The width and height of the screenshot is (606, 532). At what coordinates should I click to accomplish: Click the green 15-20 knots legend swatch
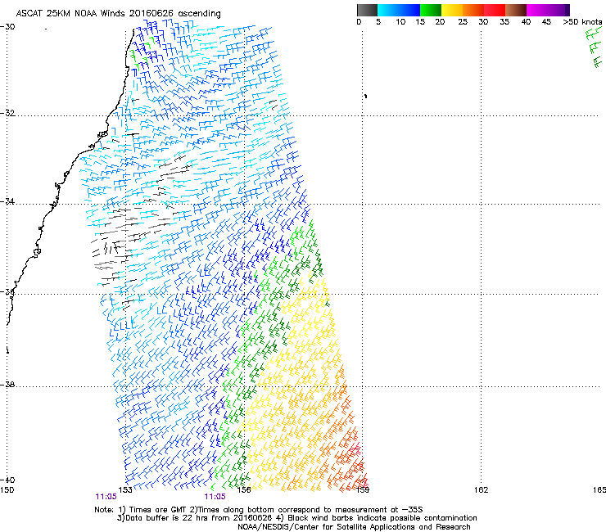pos(431,10)
